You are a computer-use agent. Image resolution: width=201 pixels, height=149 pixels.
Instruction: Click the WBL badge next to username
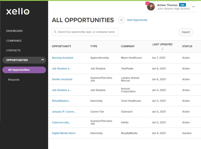tap(182, 5)
